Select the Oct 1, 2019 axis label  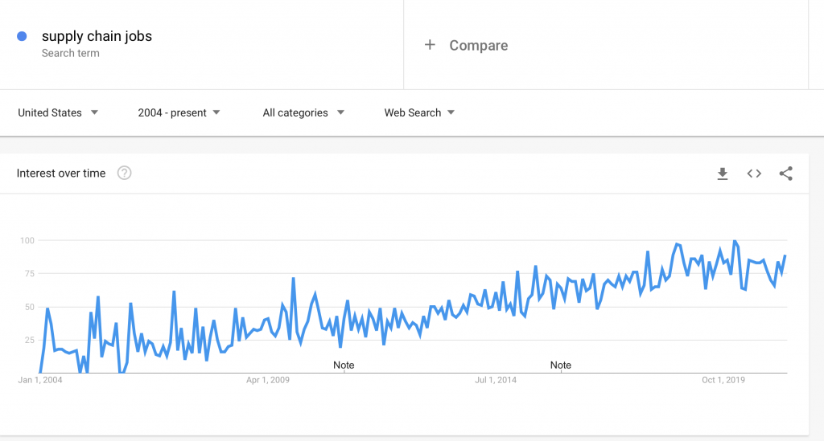tap(723, 380)
